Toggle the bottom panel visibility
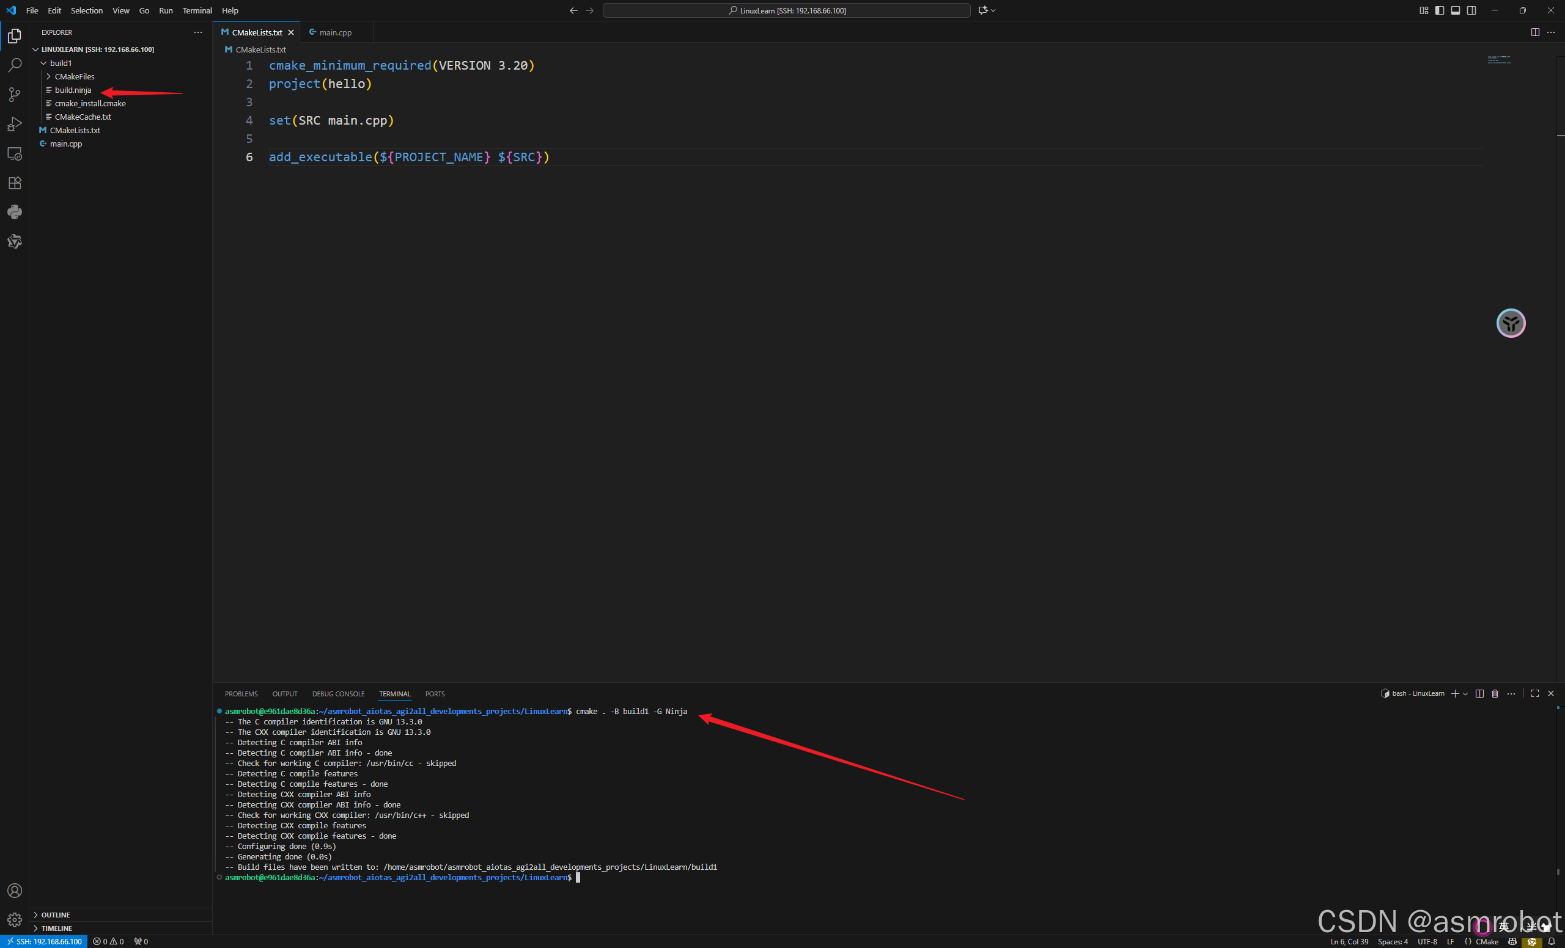Screen dimensions: 1565x948 (1455, 10)
